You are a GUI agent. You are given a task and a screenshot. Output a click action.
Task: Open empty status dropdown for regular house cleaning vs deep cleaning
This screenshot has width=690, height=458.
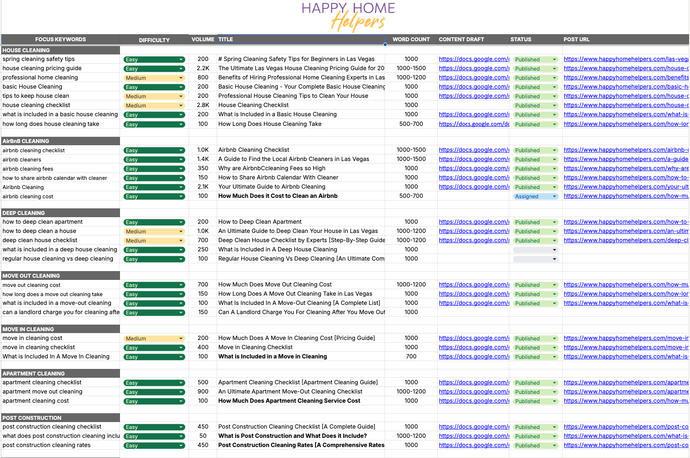click(554, 259)
